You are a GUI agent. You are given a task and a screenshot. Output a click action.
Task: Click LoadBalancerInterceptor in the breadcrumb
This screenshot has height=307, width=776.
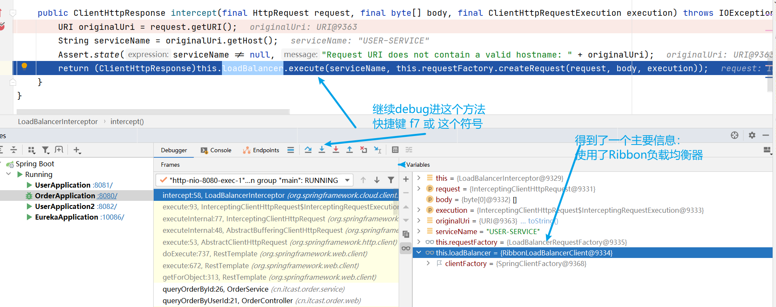58,122
